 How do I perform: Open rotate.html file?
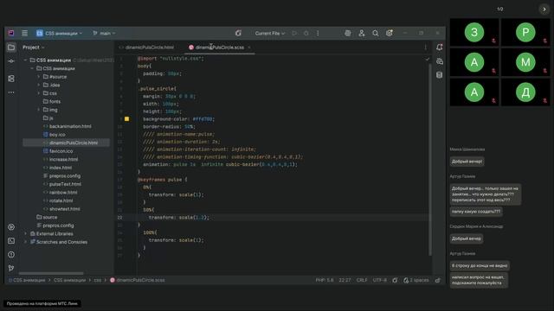pyautogui.click(x=61, y=200)
